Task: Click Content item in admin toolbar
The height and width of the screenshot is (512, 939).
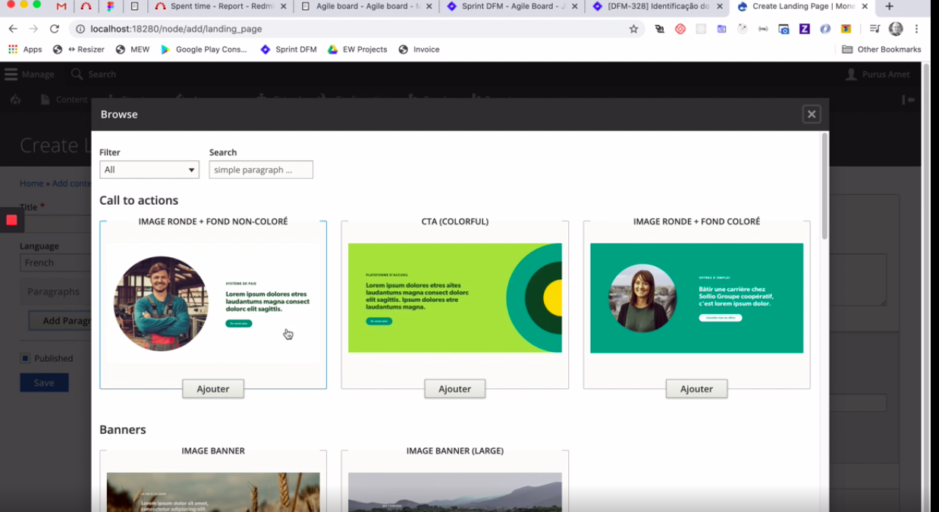Action: 64,99
